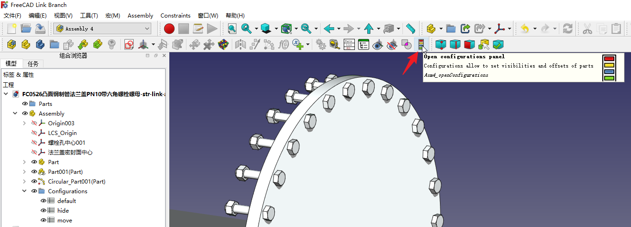Create new sketch icon
This screenshot has width=631, height=227.
click(x=129, y=44)
